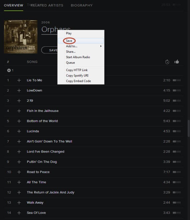This screenshot has height=220, width=190.
Task: Add Fish in the Jailhouse via plus
Action: (19, 111)
